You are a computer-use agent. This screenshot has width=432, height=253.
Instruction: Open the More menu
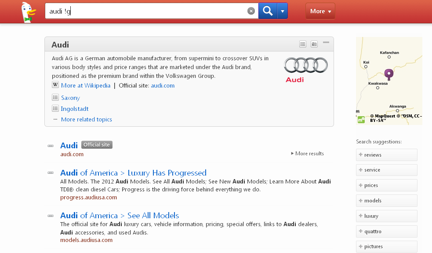coord(320,11)
